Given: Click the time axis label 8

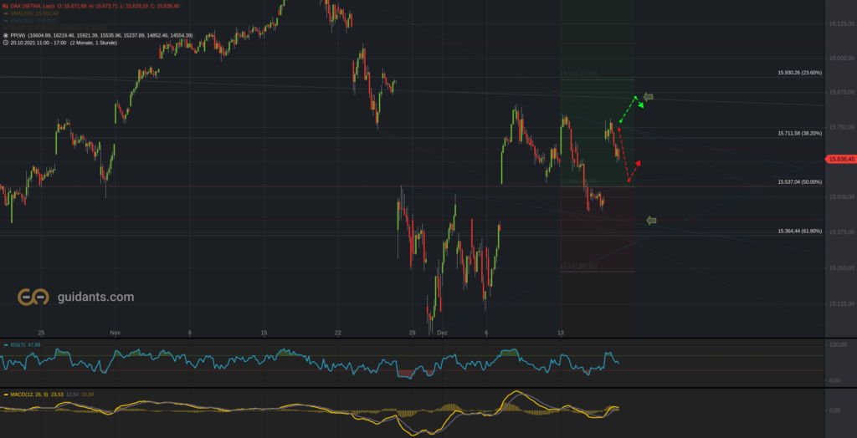Looking at the screenshot, I should point(190,332).
